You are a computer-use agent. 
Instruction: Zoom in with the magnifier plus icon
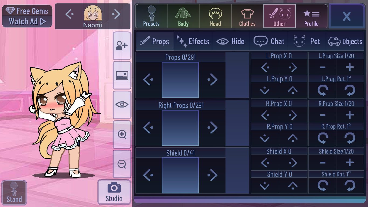122,134
